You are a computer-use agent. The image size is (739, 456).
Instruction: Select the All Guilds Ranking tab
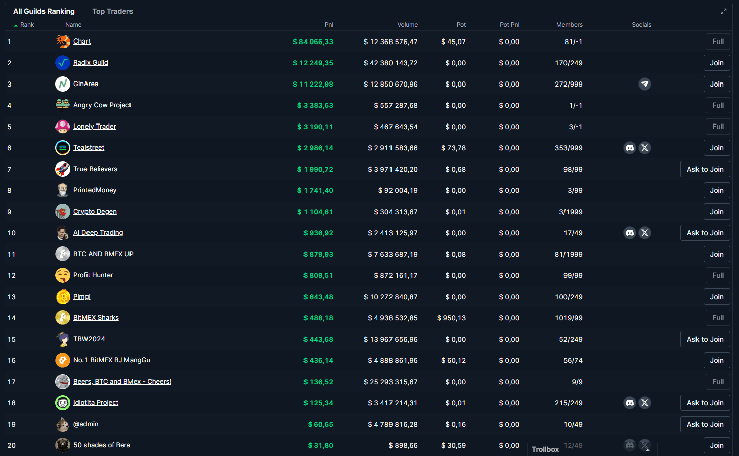(x=44, y=11)
